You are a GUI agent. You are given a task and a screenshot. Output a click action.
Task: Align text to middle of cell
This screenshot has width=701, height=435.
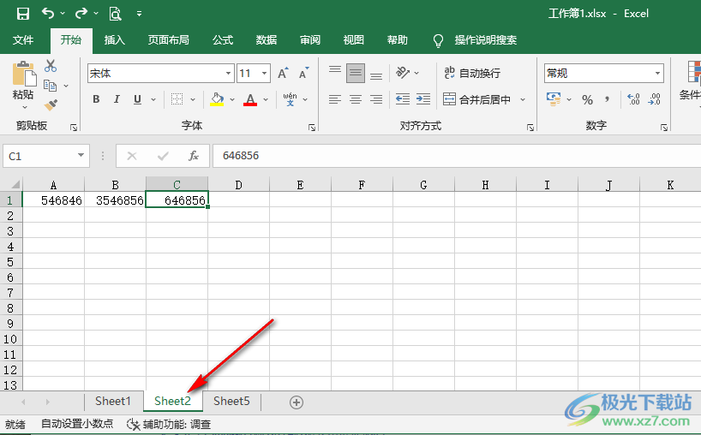[356, 74]
